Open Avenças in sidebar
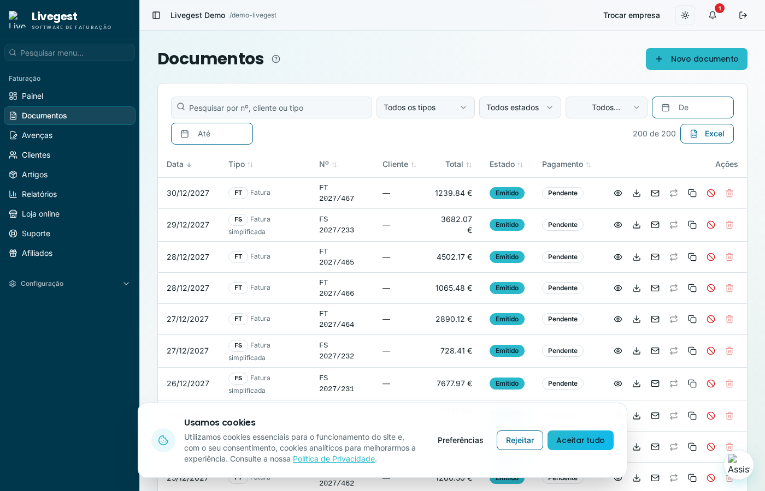The height and width of the screenshot is (491, 765). (x=69, y=135)
